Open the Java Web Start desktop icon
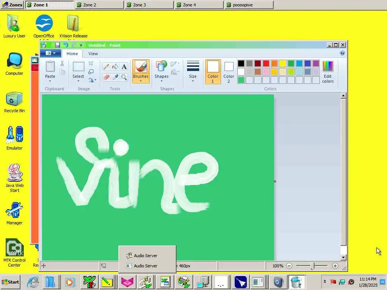Screen dimensions: 387x290 [x=14, y=177]
